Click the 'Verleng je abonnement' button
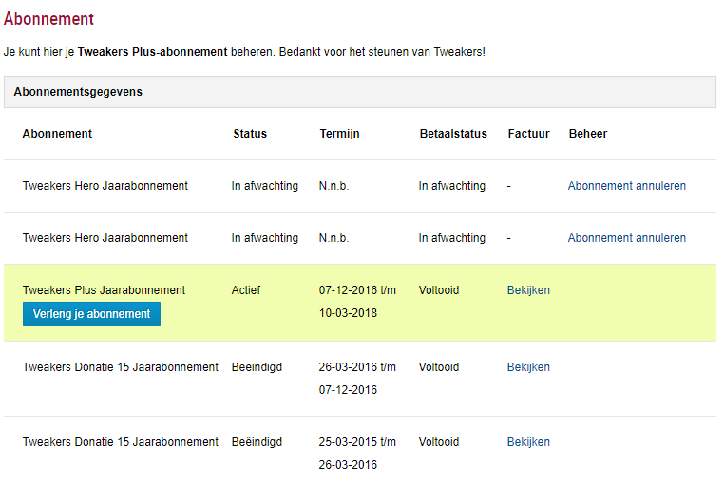 (91, 314)
